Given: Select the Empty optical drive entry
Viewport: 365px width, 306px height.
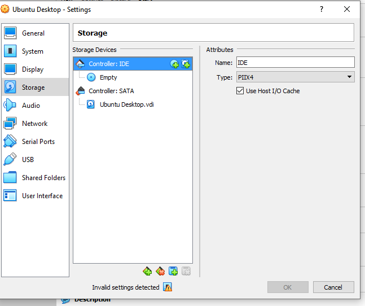Looking at the screenshot, I should [x=133, y=77].
